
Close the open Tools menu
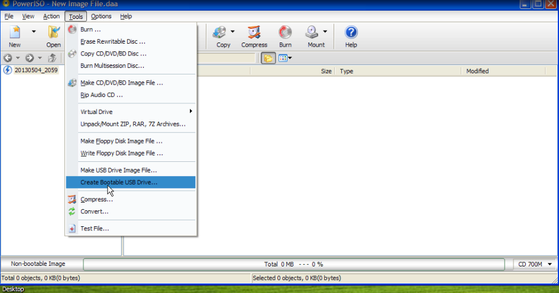click(76, 17)
